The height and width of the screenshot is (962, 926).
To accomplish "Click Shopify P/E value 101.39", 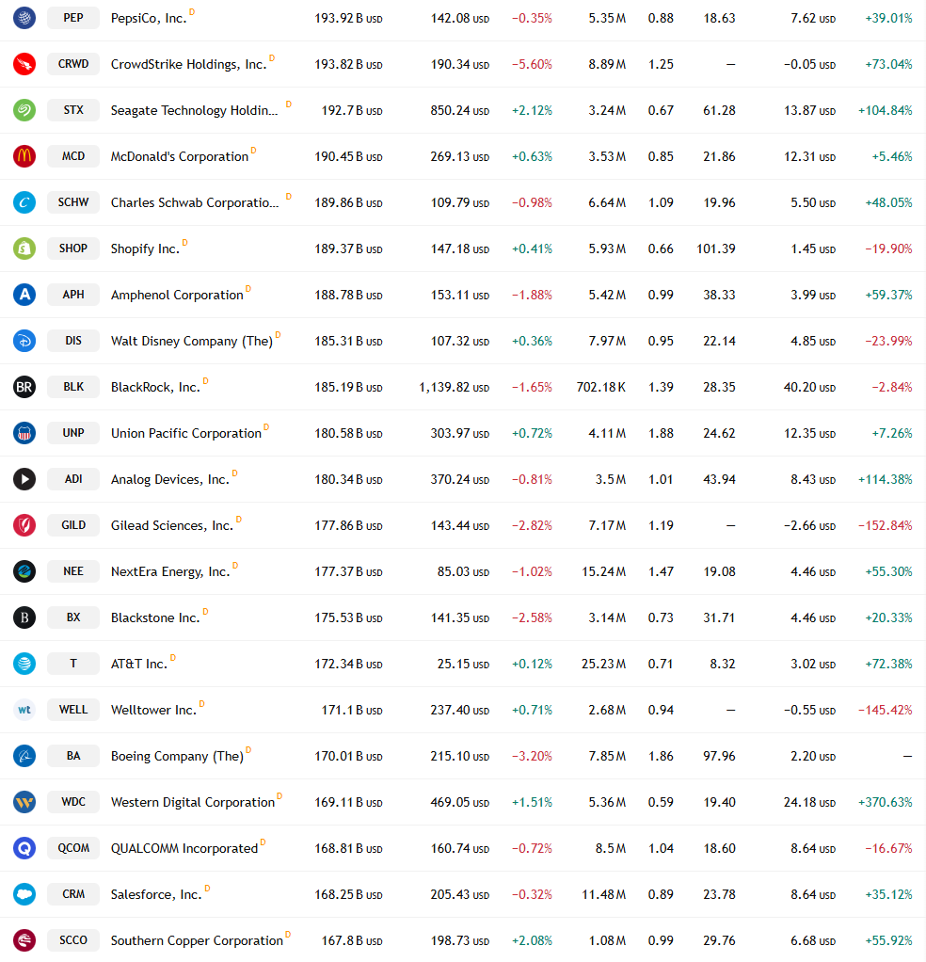I will click(x=715, y=249).
